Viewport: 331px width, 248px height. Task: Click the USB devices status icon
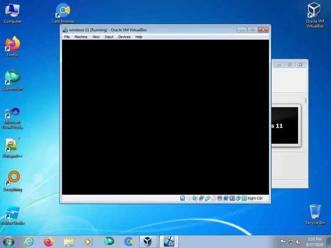(x=207, y=198)
